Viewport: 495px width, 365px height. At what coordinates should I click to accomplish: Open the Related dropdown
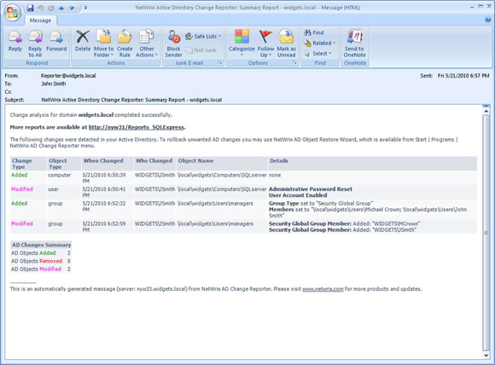320,43
